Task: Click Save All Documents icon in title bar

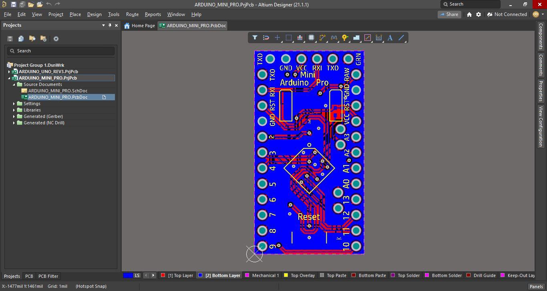Action: pyautogui.click(x=22, y=4)
